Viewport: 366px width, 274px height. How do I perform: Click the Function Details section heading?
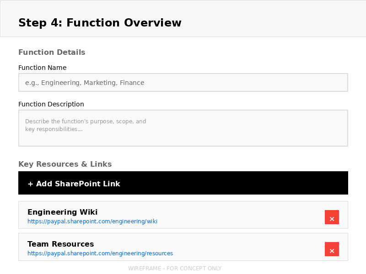(x=52, y=52)
